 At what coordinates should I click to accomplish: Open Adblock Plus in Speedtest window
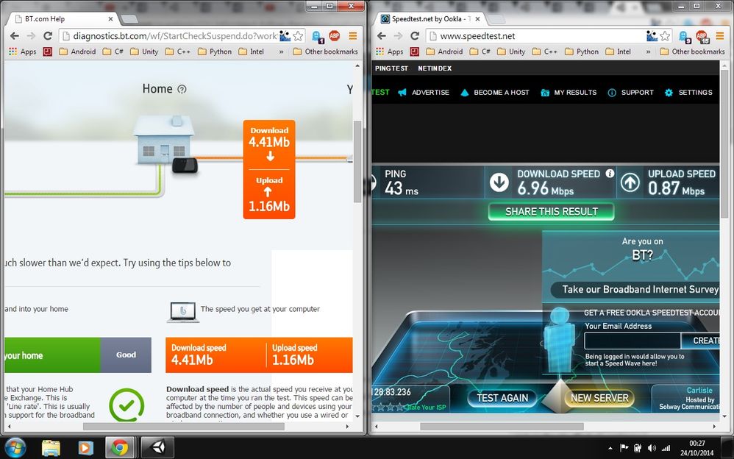[702, 37]
